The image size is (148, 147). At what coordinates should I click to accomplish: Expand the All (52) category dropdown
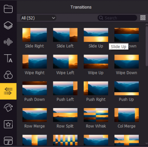pos(38,18)
